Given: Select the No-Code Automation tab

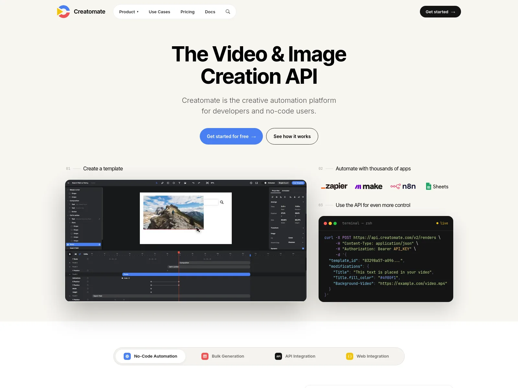Looking at the screenshot, I should point(151,356).
